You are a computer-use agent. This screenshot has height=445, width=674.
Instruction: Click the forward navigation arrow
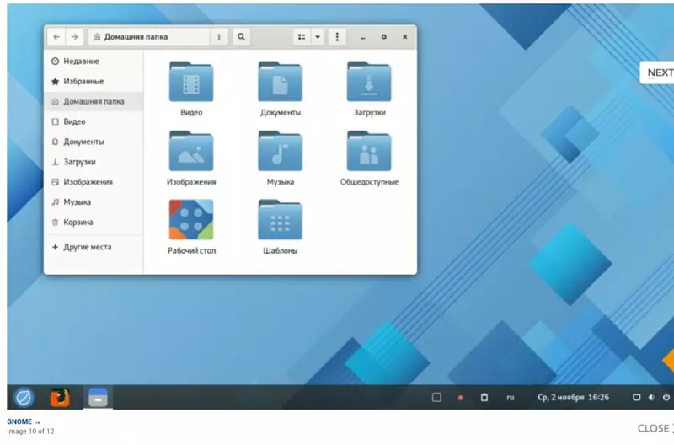(x=75, y=37)
